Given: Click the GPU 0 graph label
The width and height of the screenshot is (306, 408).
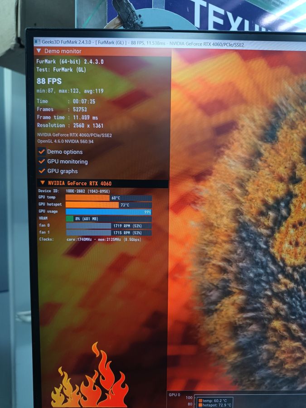Looking at the screenshot, I should (175, 394).
